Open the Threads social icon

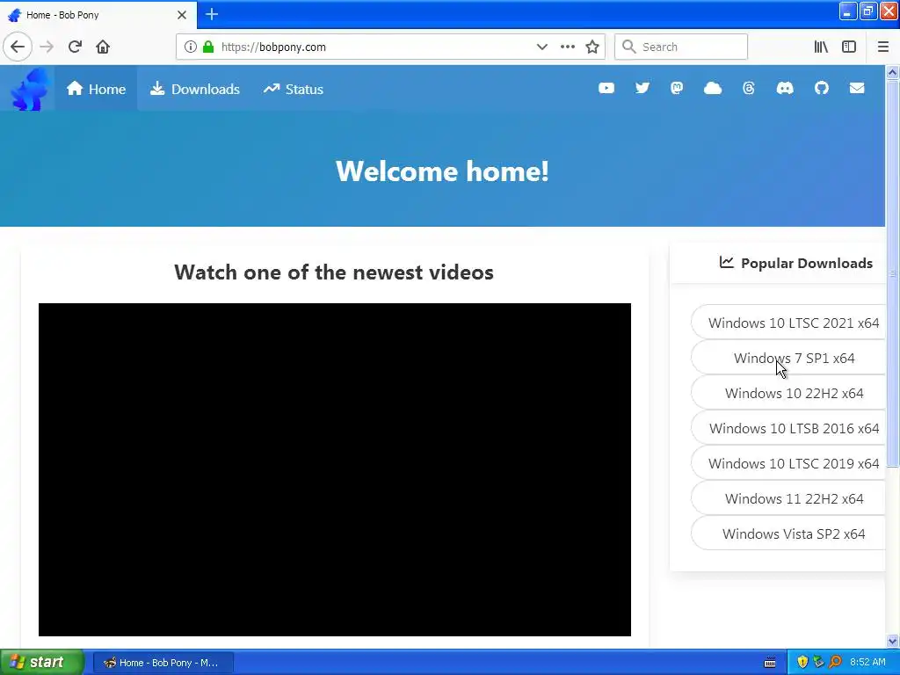(x=749, y=88)
